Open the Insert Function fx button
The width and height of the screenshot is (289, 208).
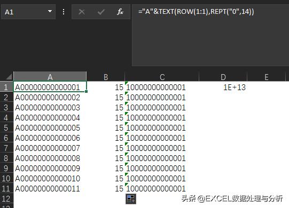coord(120,12)
